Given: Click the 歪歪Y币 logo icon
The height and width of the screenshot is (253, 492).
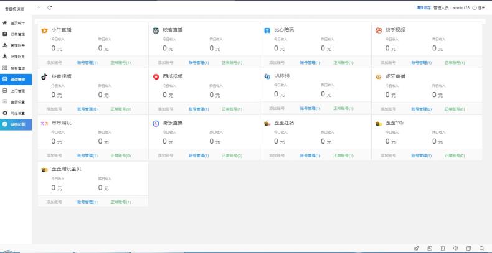Looking at the screenshot, I should point(379,123).
